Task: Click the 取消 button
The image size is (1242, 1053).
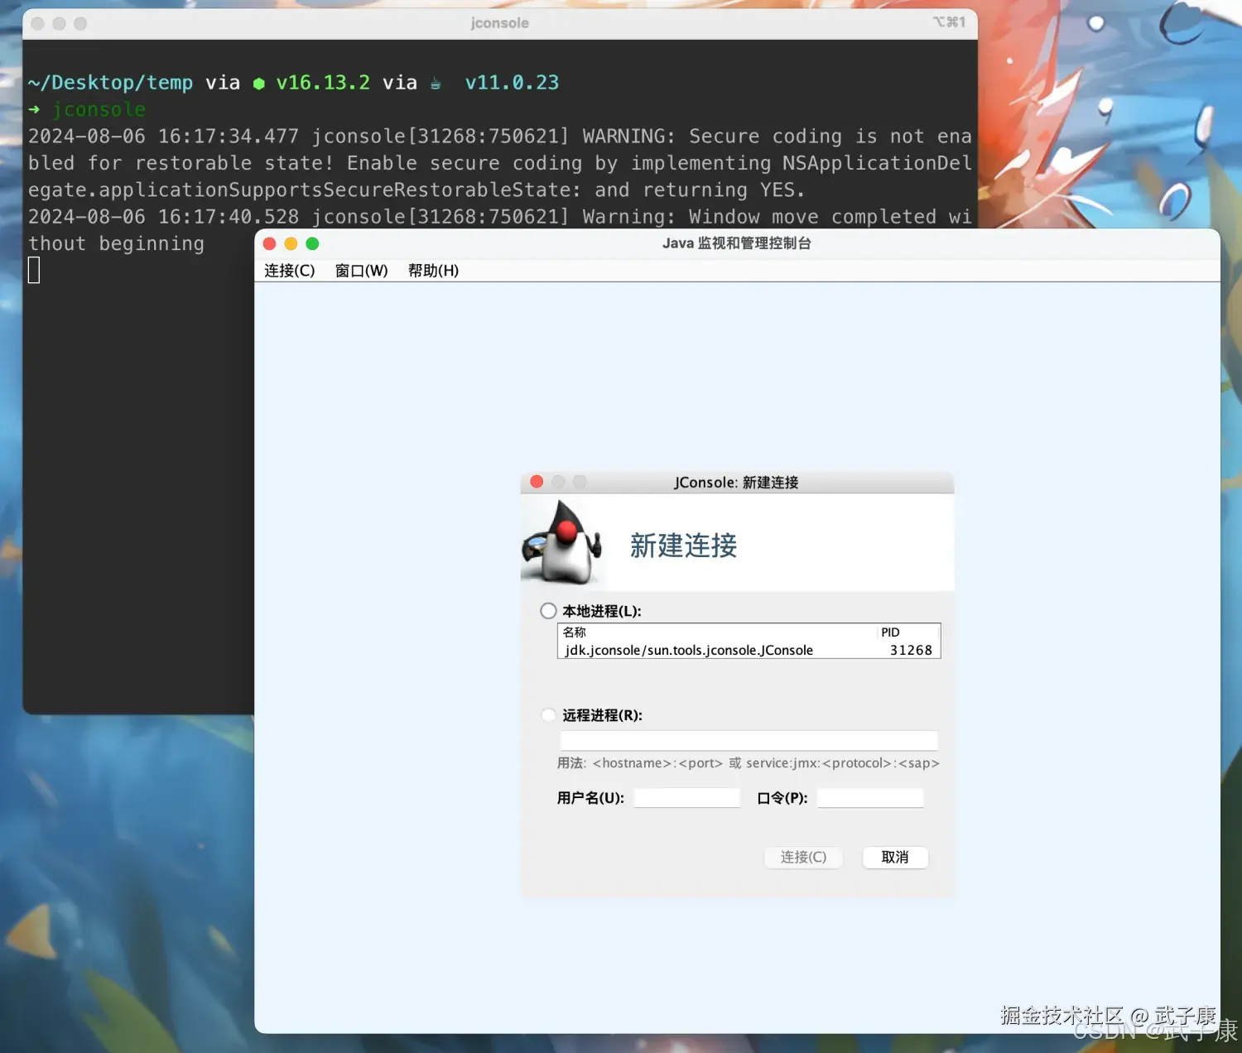Action: pyautogui.click(x=894, y=857)
